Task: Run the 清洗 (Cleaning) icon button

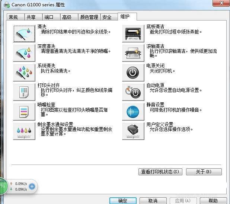Action: (x=24, y=34)
